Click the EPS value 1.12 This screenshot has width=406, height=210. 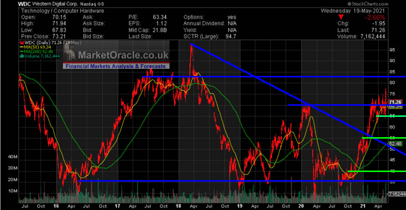point(161,23)
